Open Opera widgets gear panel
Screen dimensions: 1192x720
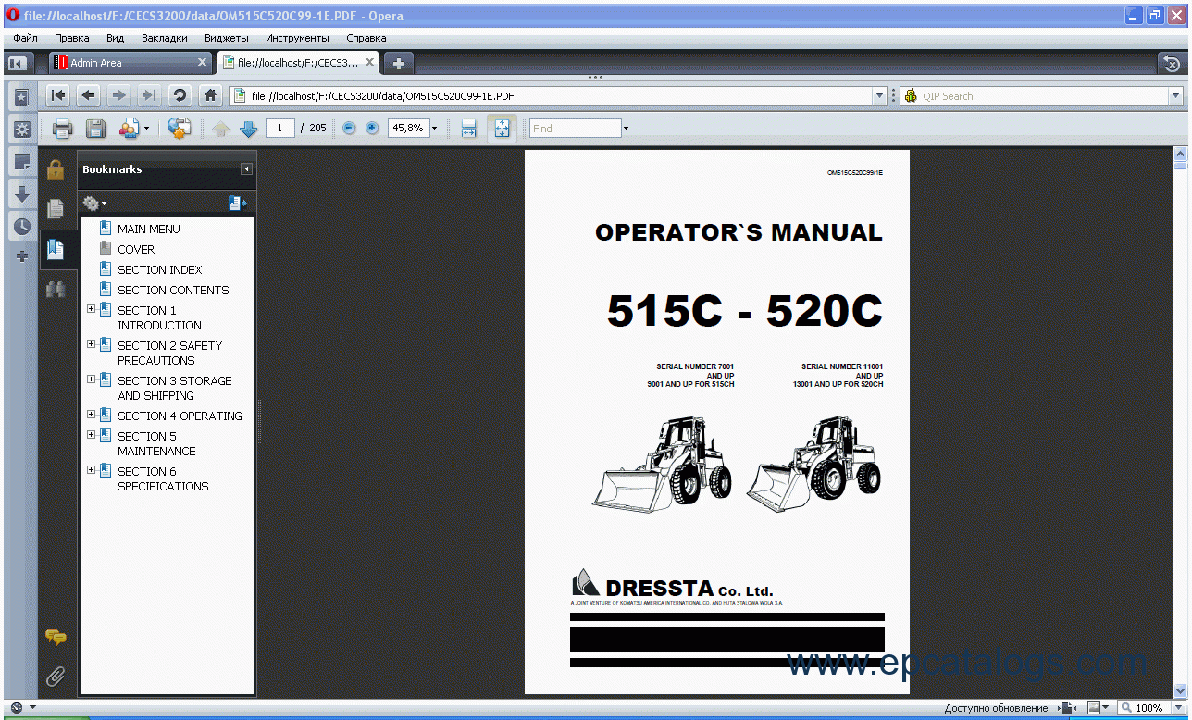[22, 130]
